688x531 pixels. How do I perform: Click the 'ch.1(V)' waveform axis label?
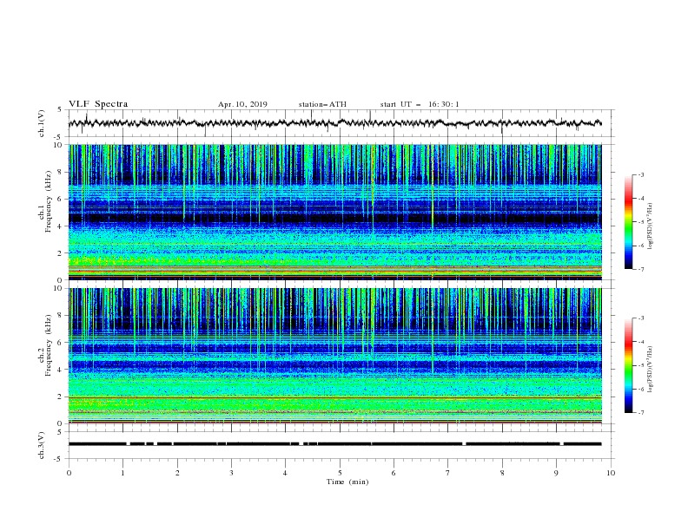[42, 123]
